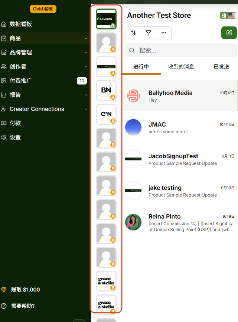Click the diamond icon beside 赚取 $1,000
238x322 pixels.
click(x=4, y=290)
